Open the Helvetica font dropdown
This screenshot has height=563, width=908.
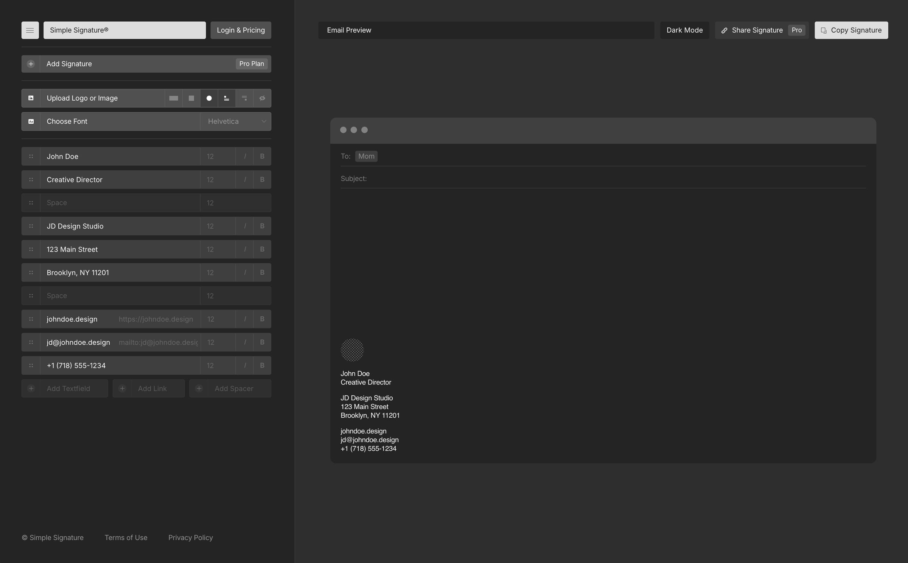[x=236, y=121]
